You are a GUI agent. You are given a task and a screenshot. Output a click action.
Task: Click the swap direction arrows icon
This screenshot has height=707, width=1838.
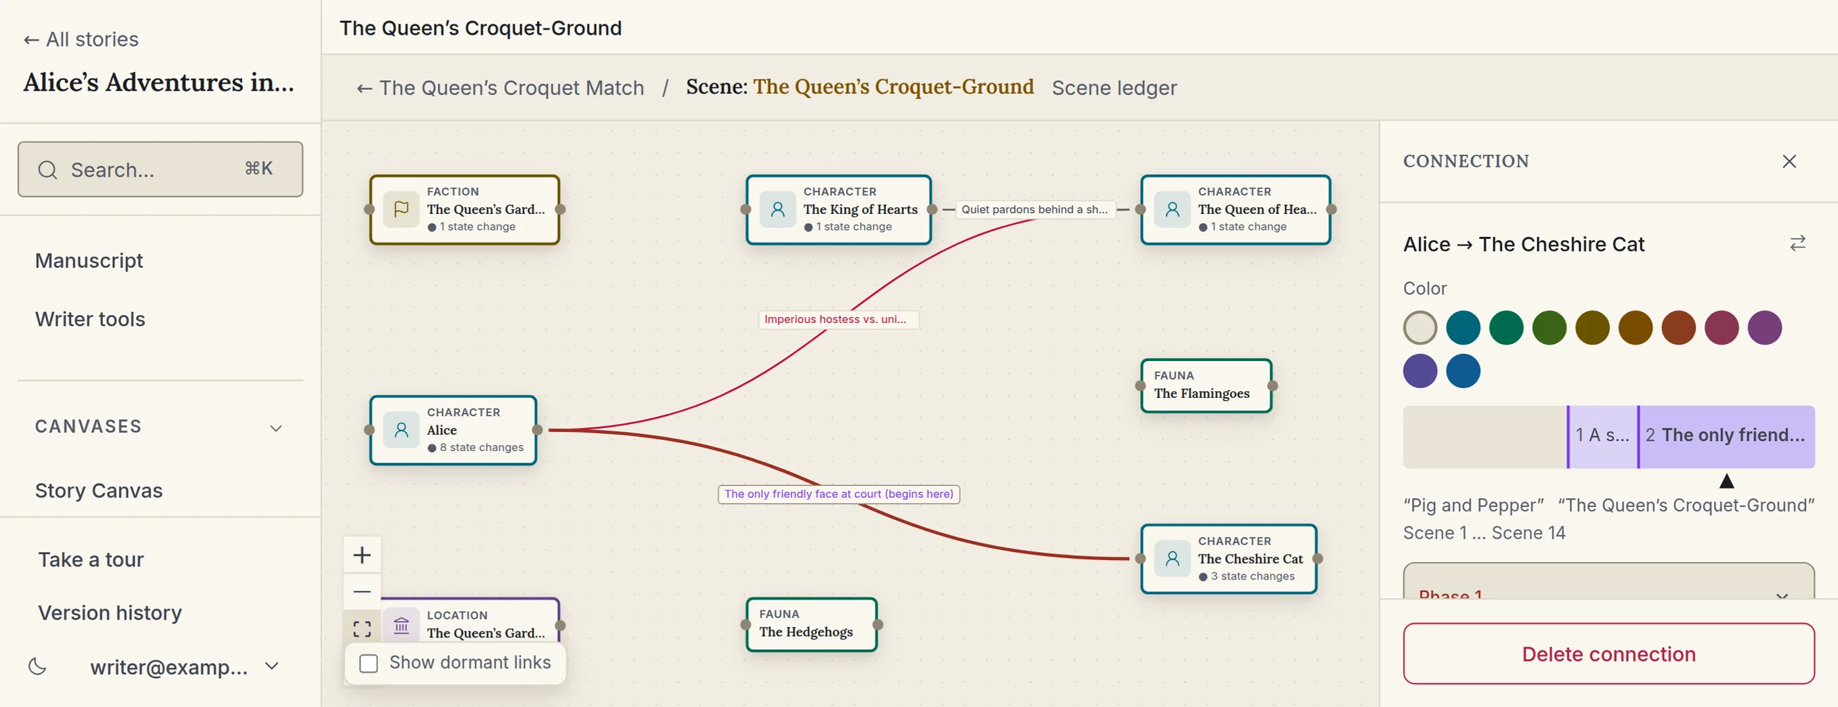[x=1797, y=244]
